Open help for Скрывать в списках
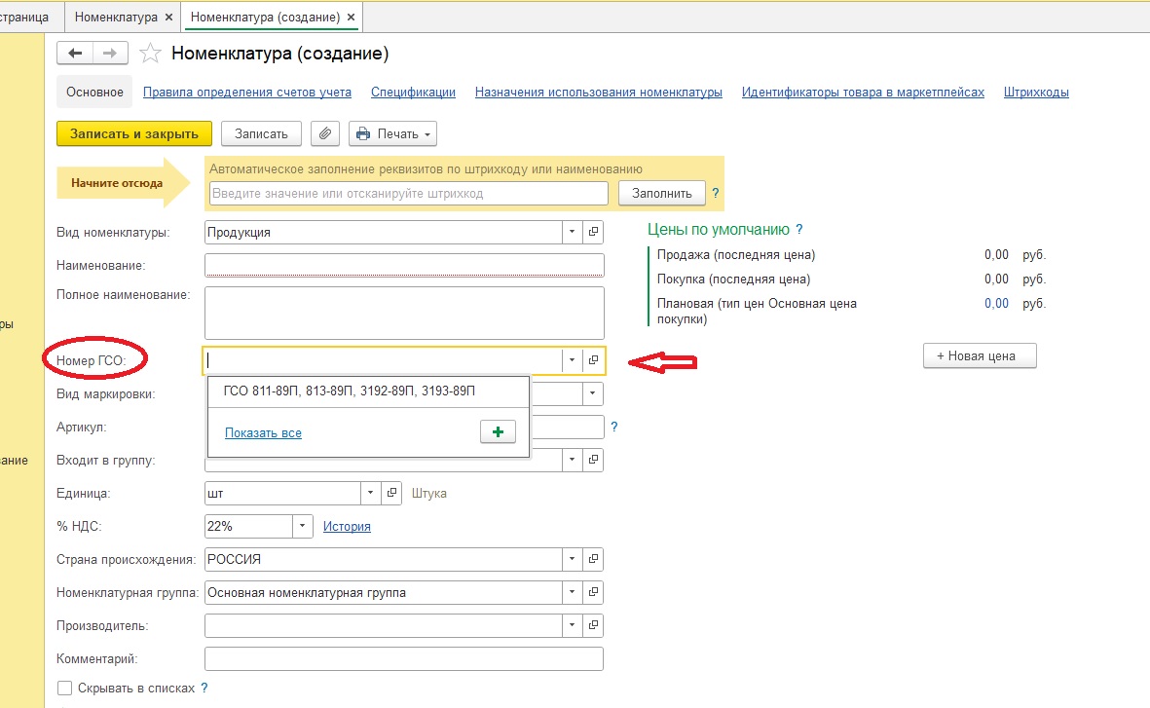 click(x=204, y=688)
